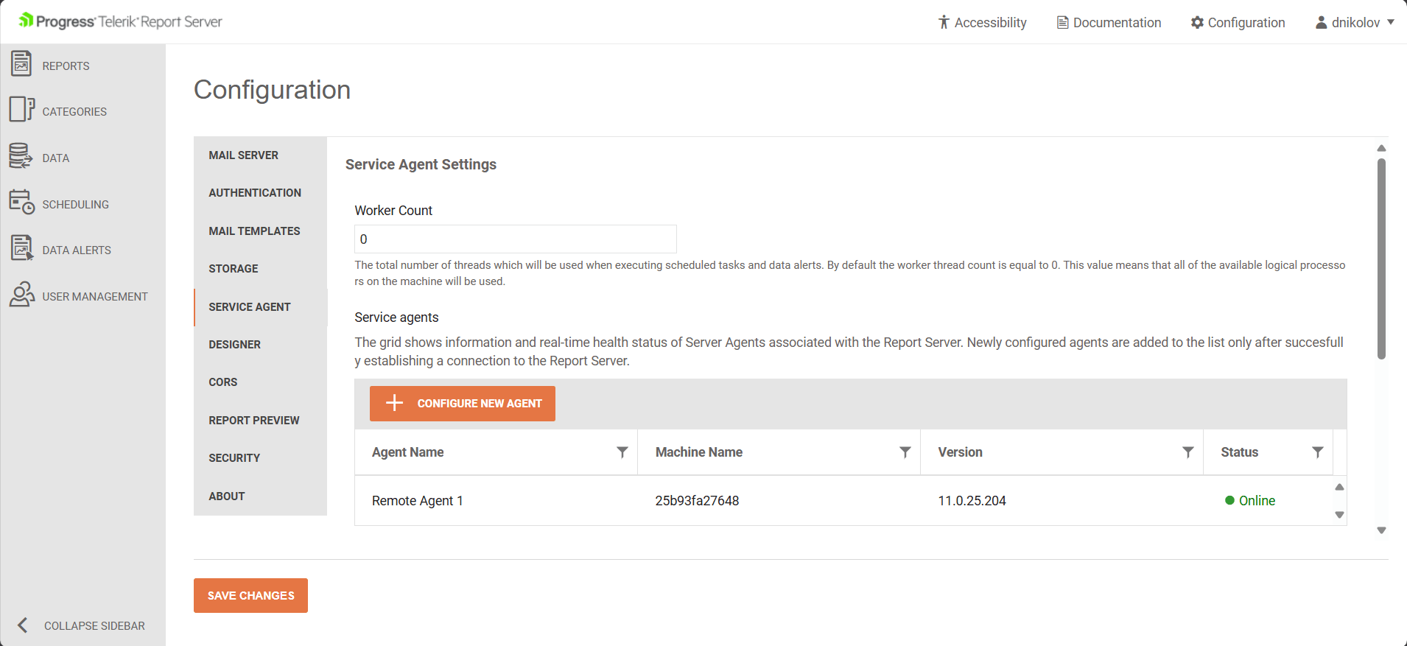1407x646 pixels.
Task: Open the Mail Server settings tab
Action: [x=260, y=155]
